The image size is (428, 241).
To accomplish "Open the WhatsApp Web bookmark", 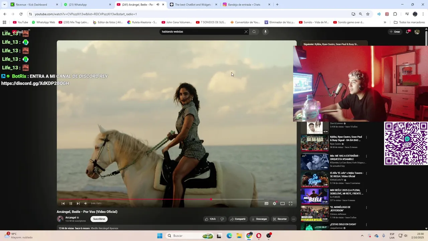I will [x=43, y=22].
